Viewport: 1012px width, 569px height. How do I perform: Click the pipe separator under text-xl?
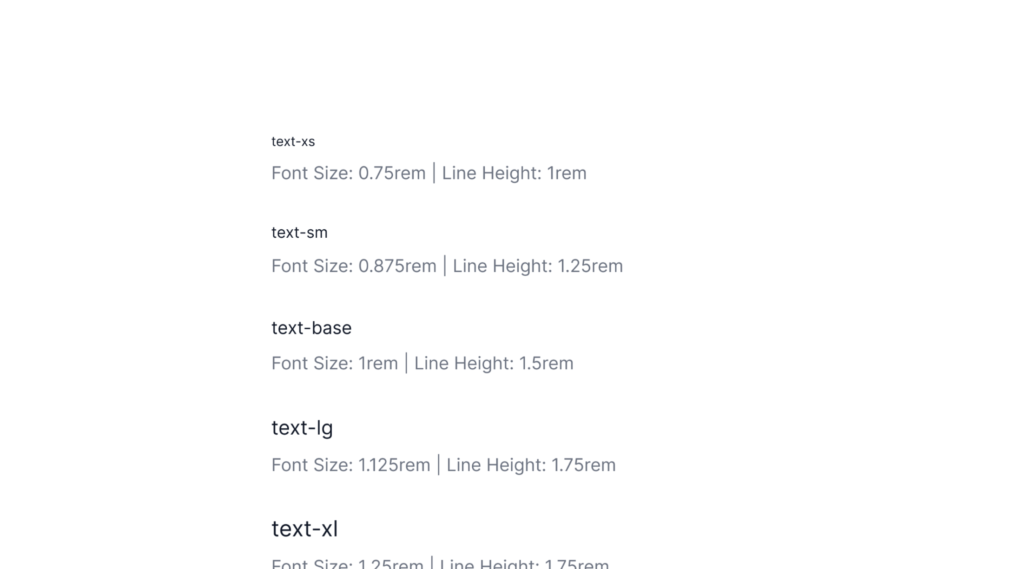tap(432, 564)
